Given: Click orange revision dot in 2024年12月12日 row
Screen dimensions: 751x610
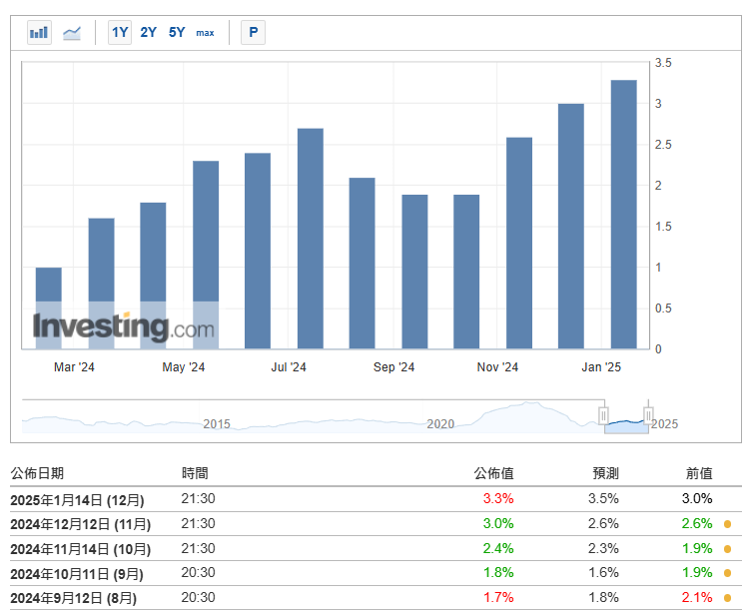Looking at the screenshot, I should pos(727,524).
